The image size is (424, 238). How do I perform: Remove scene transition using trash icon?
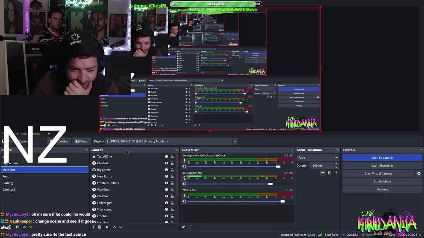[x=330, y=173]
